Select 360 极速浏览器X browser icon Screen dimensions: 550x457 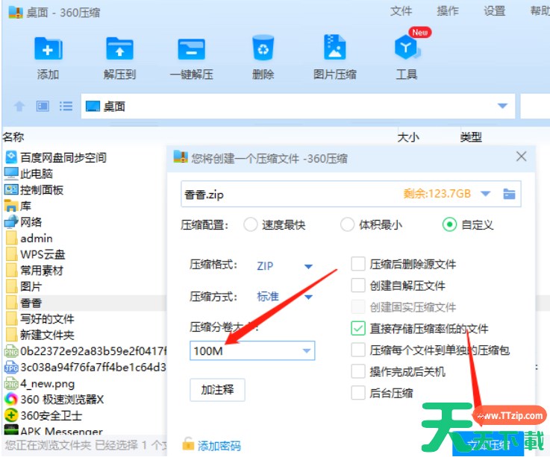11,399
